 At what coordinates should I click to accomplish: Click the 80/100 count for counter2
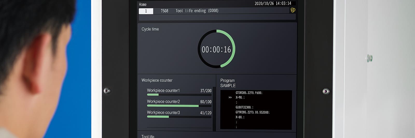[x=206, y=102]
